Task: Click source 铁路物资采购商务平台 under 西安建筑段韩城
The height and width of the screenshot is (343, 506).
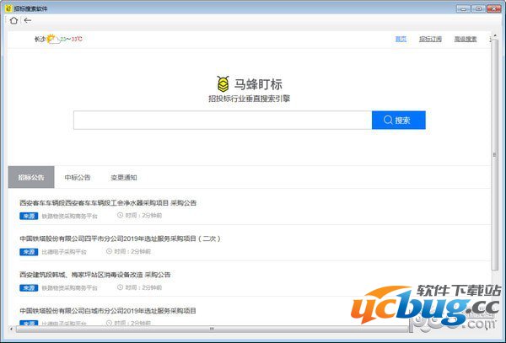Action: click(x=69, y=288)
